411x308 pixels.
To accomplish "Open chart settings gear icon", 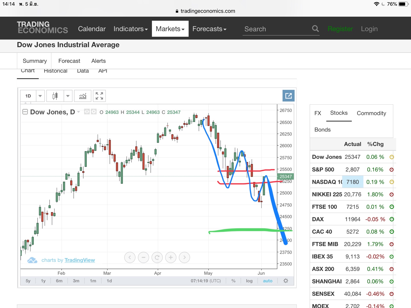I will 286,281.
